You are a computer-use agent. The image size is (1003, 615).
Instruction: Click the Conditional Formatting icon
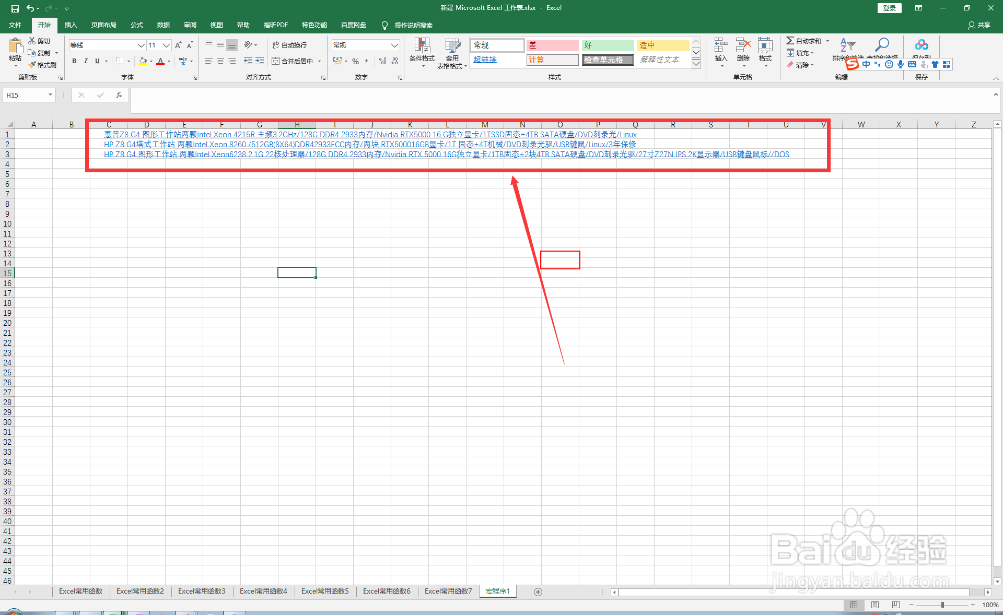pyautogui.click(x=422, y=46)
